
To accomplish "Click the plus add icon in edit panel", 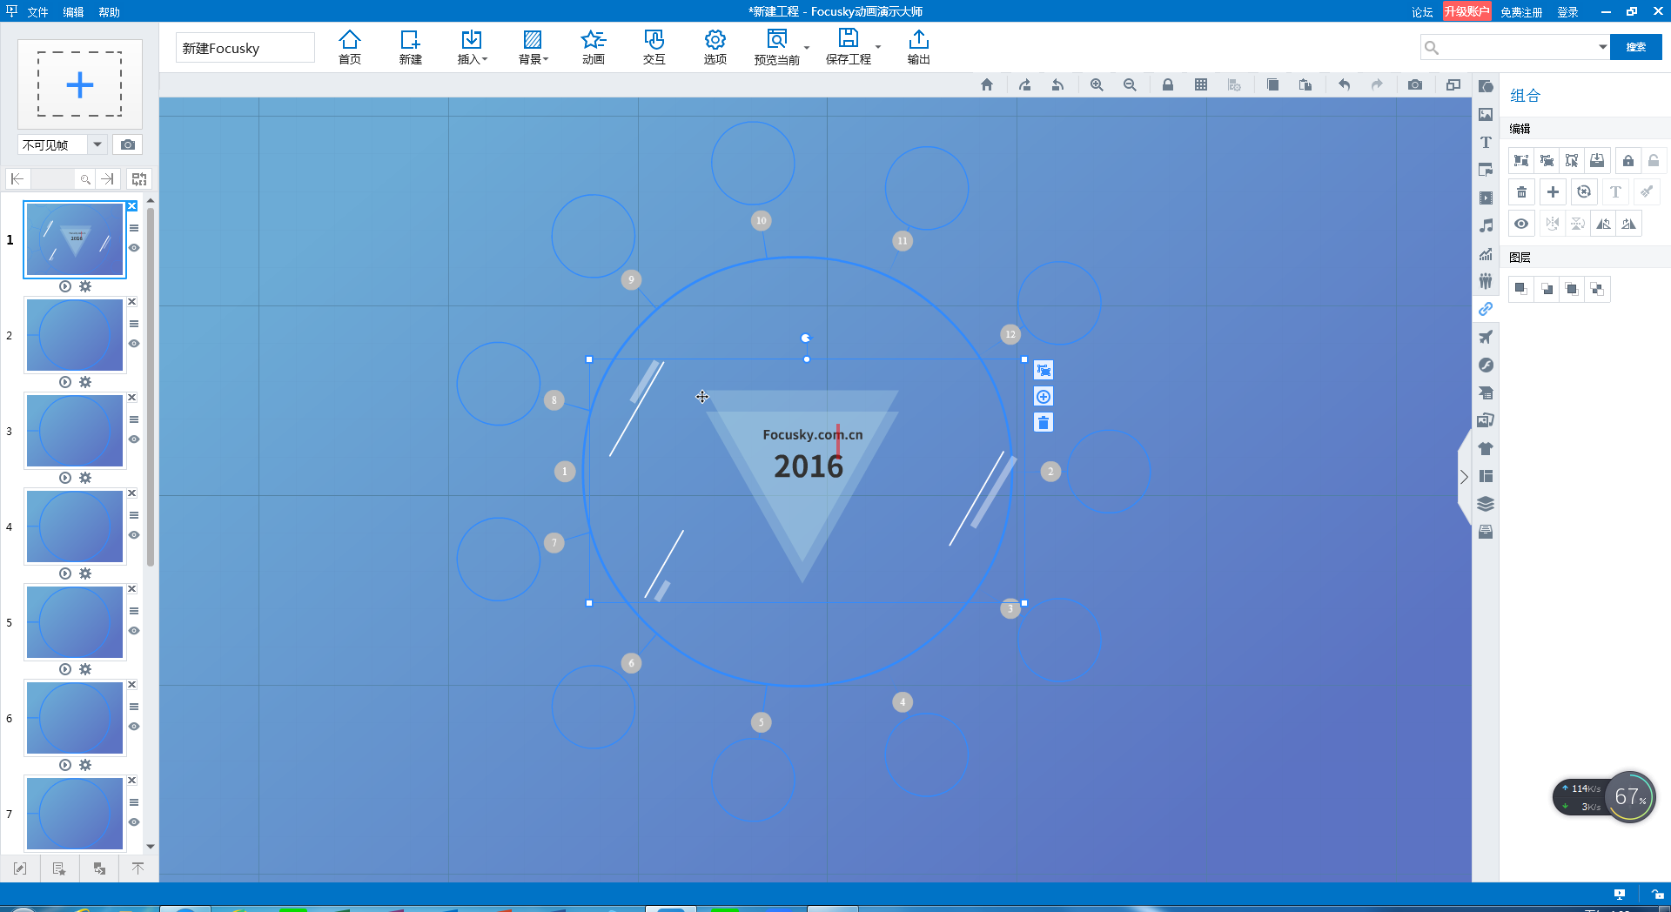I will (1553, 192).
